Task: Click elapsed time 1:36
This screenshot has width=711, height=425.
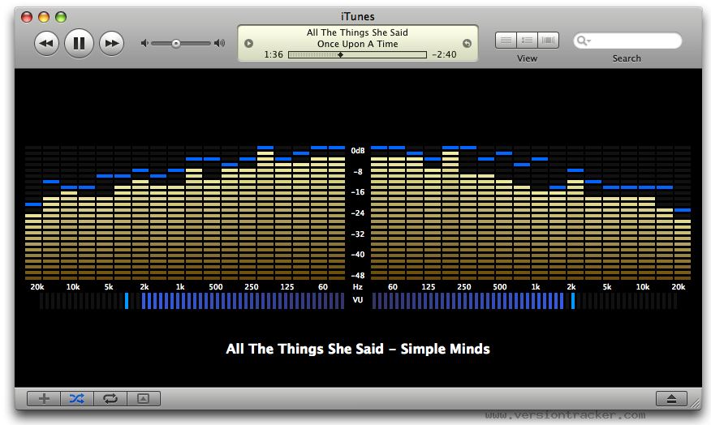Action: [x=274, y=55]
